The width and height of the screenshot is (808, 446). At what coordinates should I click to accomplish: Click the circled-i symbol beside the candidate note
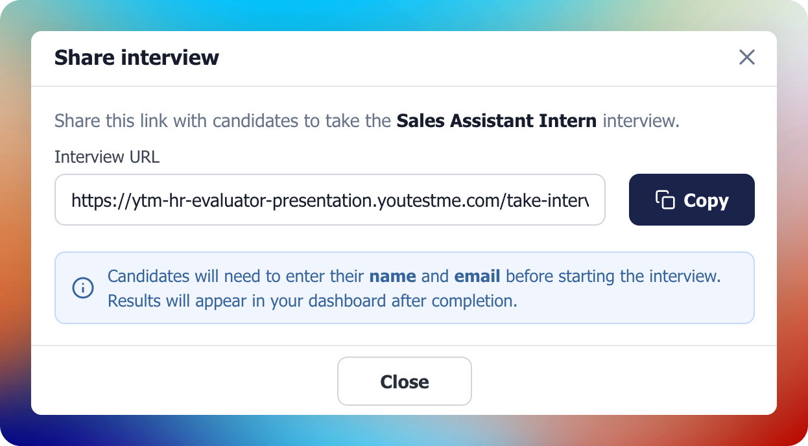click(82, 287)
